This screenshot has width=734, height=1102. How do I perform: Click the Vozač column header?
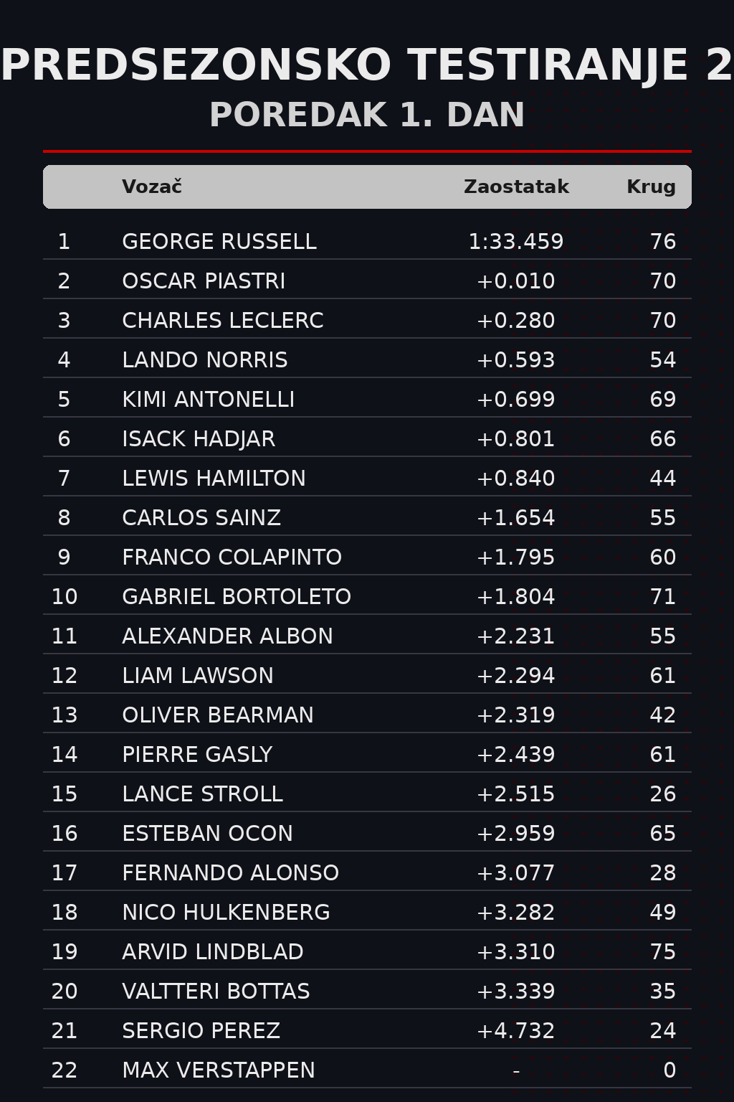coord(152,187)
